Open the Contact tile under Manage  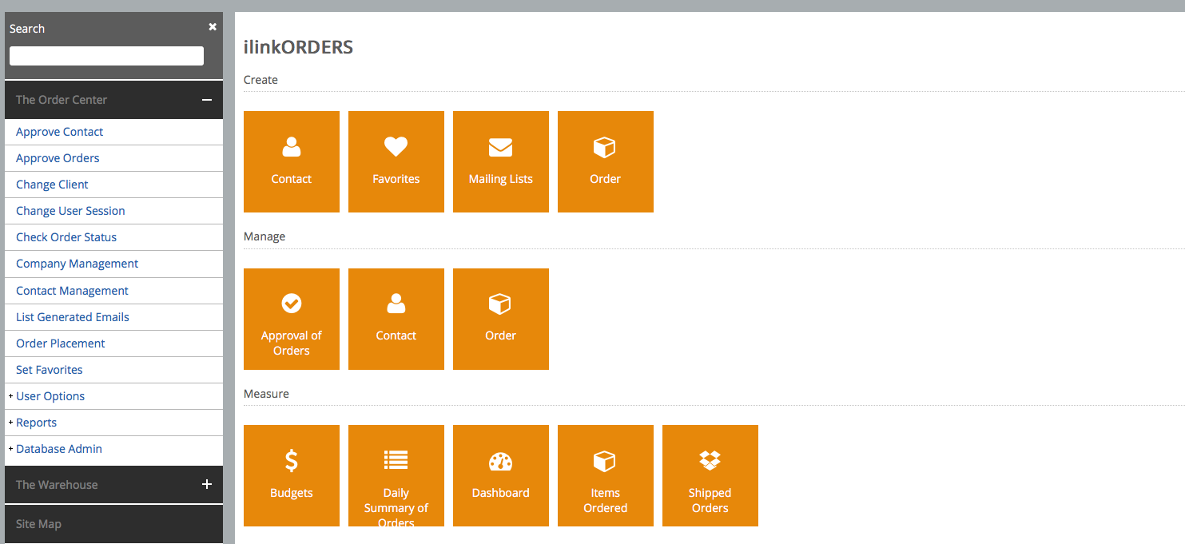[396, 319]
